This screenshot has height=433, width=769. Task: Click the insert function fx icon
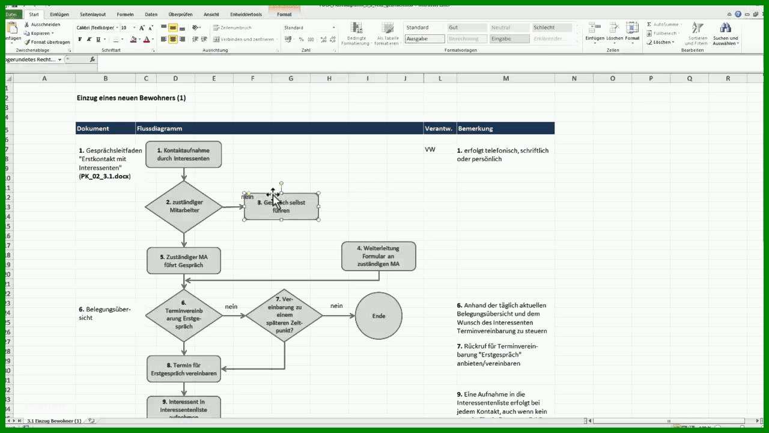92,60
